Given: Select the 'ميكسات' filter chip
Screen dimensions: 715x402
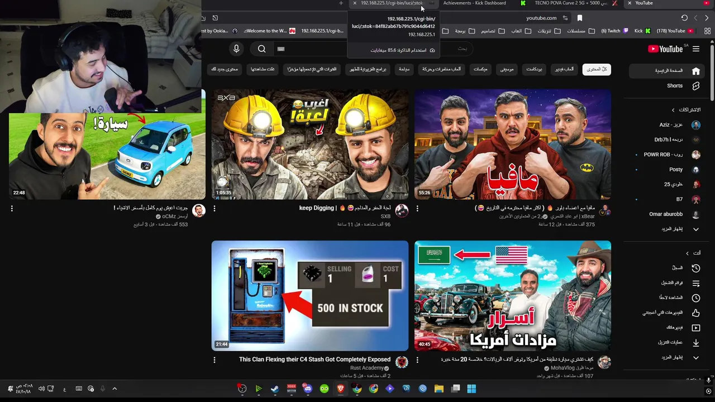Looking at the screenshot, I should 480,69.
